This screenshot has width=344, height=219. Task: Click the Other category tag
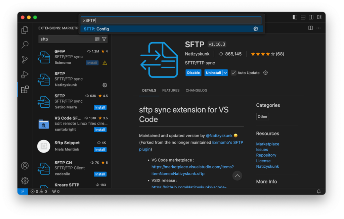262,116
